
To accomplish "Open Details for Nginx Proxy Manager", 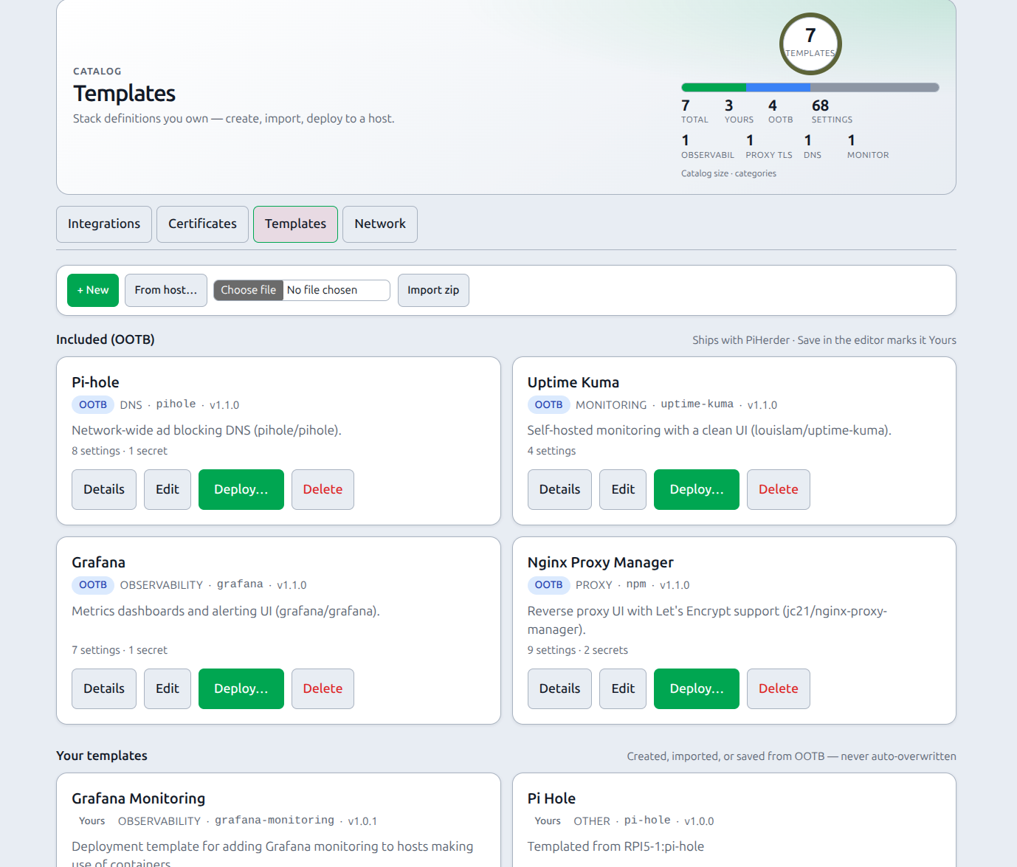I will (x=559, y=688).
